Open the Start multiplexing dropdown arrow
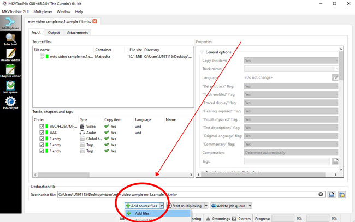The height and width of the screenshot is (222, 355). (x=206, y=206)
